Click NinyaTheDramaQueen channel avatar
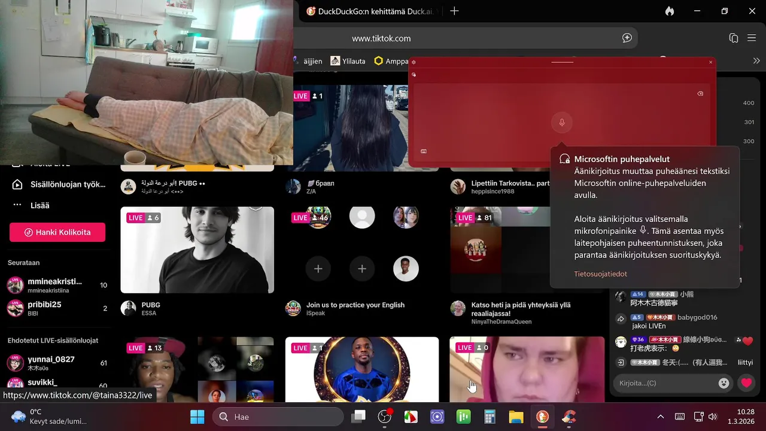 pyautogui.click(x=458, y=308)
